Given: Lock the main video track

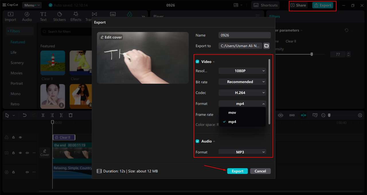Looking at the screenshot, I should tap(13, 153).
